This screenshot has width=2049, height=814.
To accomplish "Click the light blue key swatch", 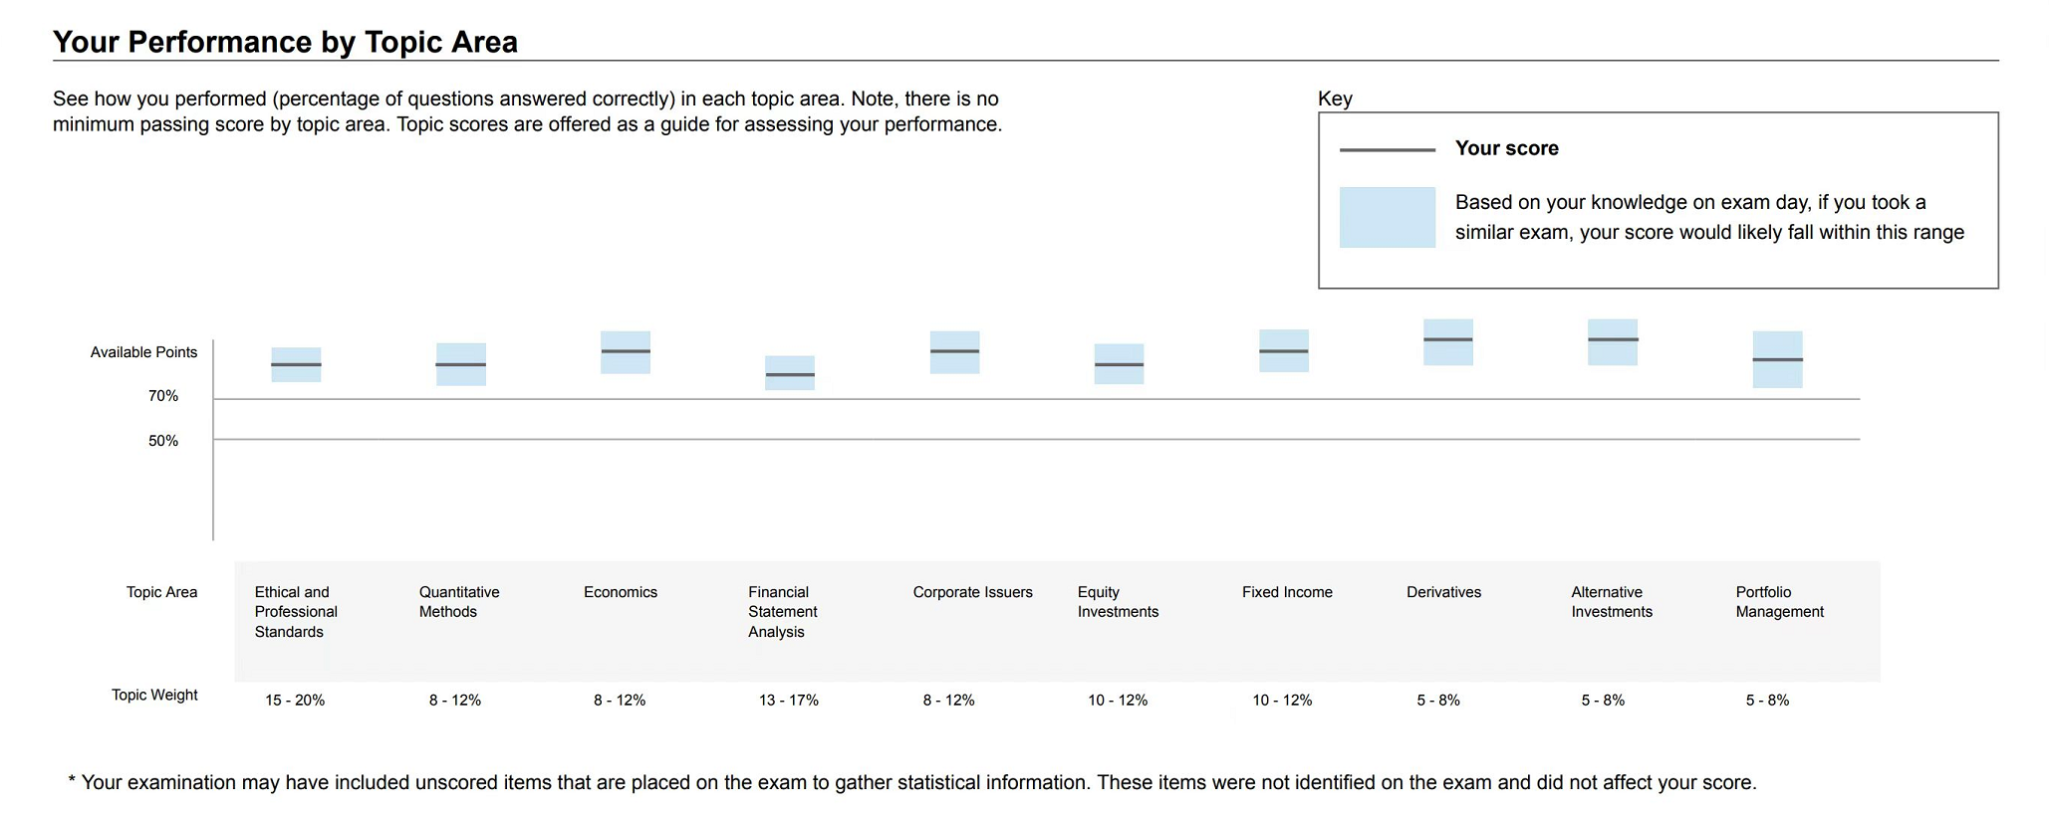I will click(x=1388, y=217).
